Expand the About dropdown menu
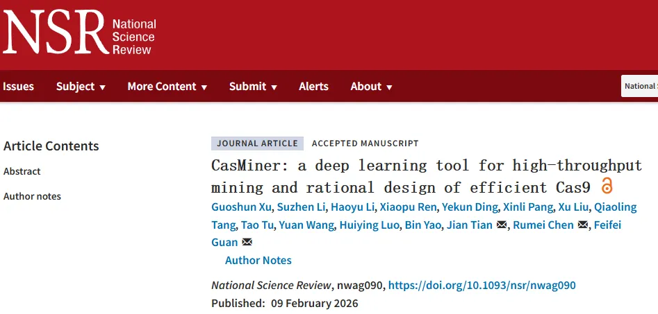This screenshot has height=314, width=658. pos(371,86)
